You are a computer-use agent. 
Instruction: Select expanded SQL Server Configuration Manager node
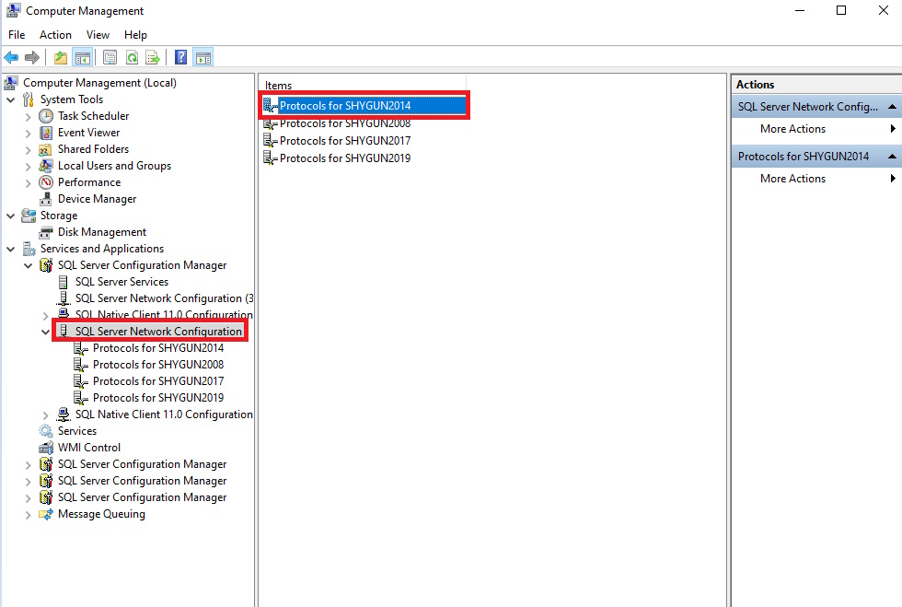click(x=142, y=265)
